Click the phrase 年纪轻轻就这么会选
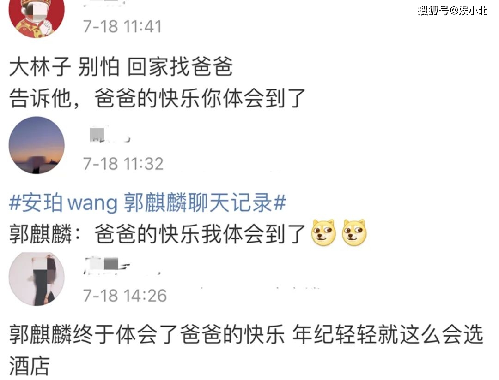 point(388,334)
